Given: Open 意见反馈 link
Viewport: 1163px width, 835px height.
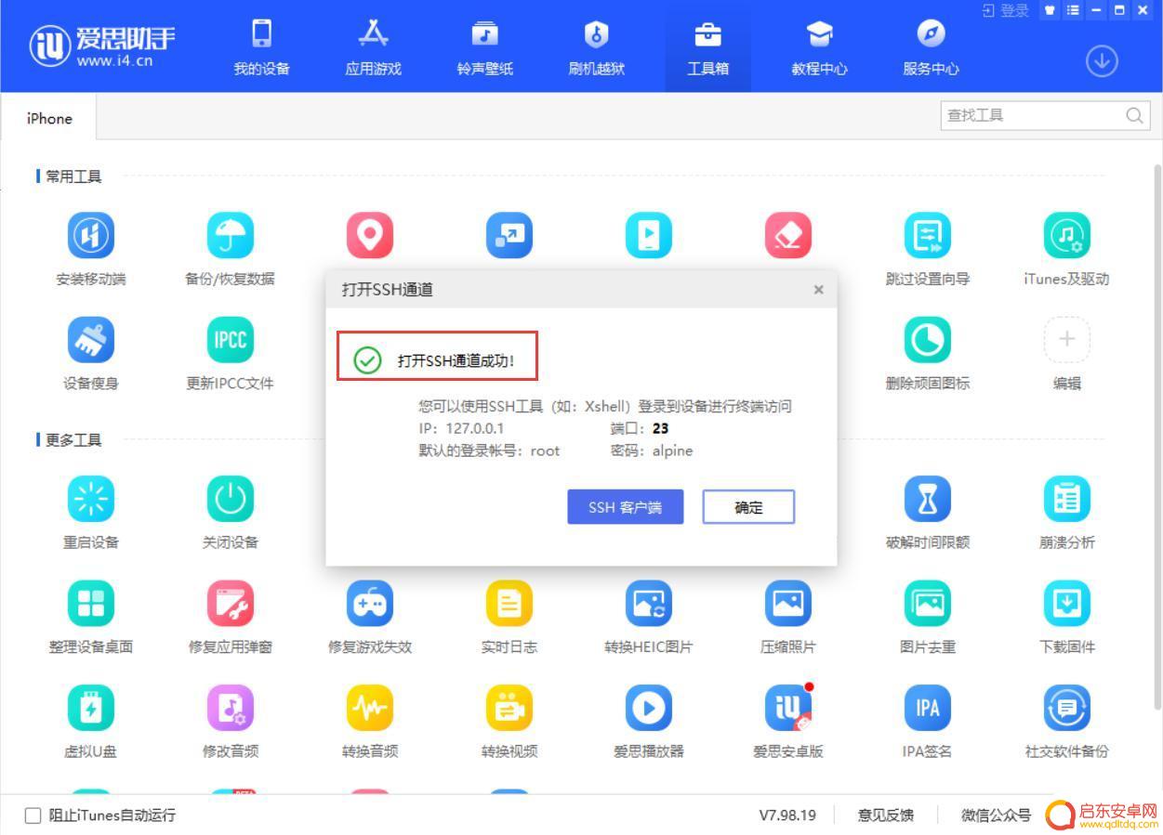Looking at the screenshot, I should [x=885, y=815].
